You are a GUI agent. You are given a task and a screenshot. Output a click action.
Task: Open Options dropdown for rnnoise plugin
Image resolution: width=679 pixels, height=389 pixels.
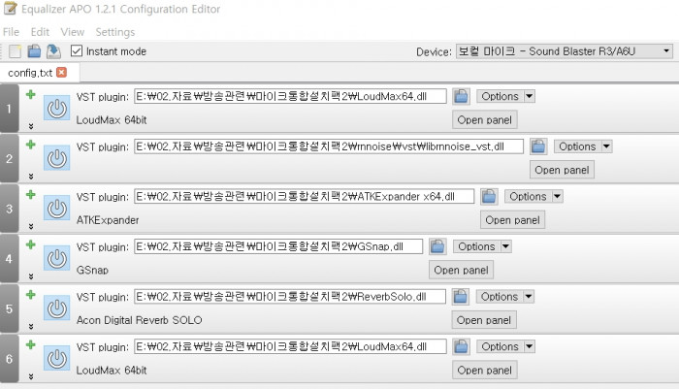pyautogui.click(x=584, y=146)
